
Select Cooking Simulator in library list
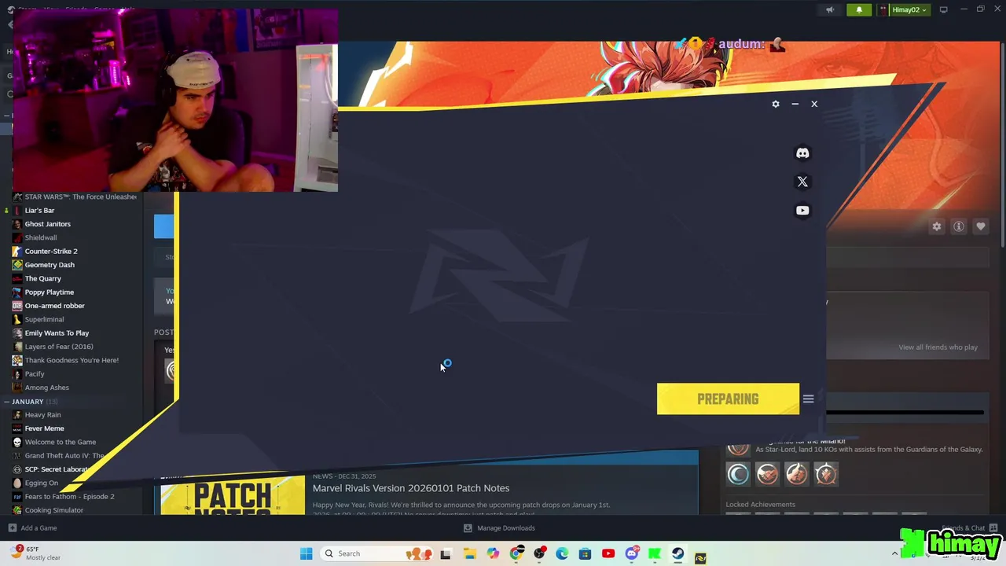point(53,510)
